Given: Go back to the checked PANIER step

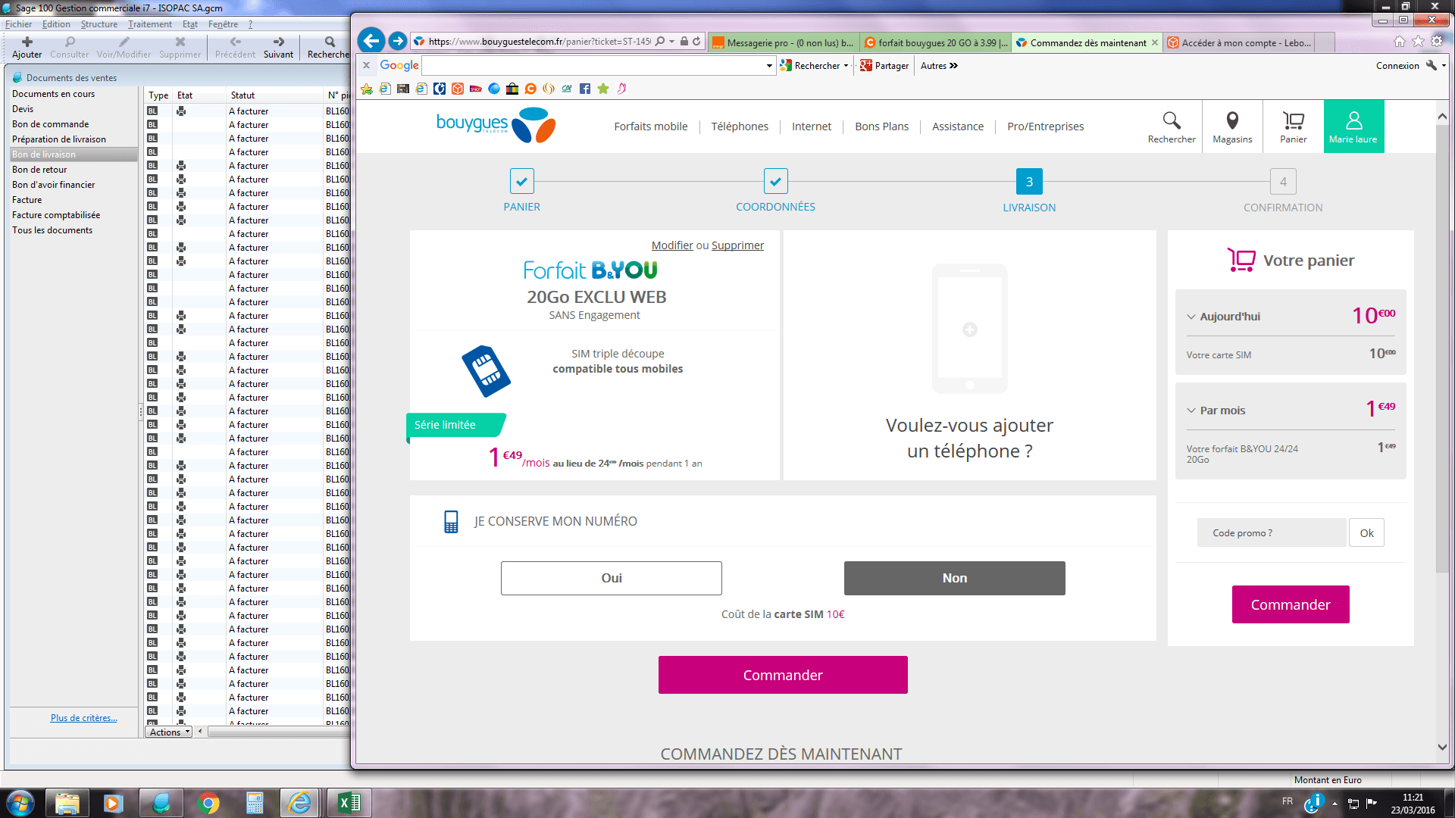Looking at the screenshot, I should click(x=521, y=182).
